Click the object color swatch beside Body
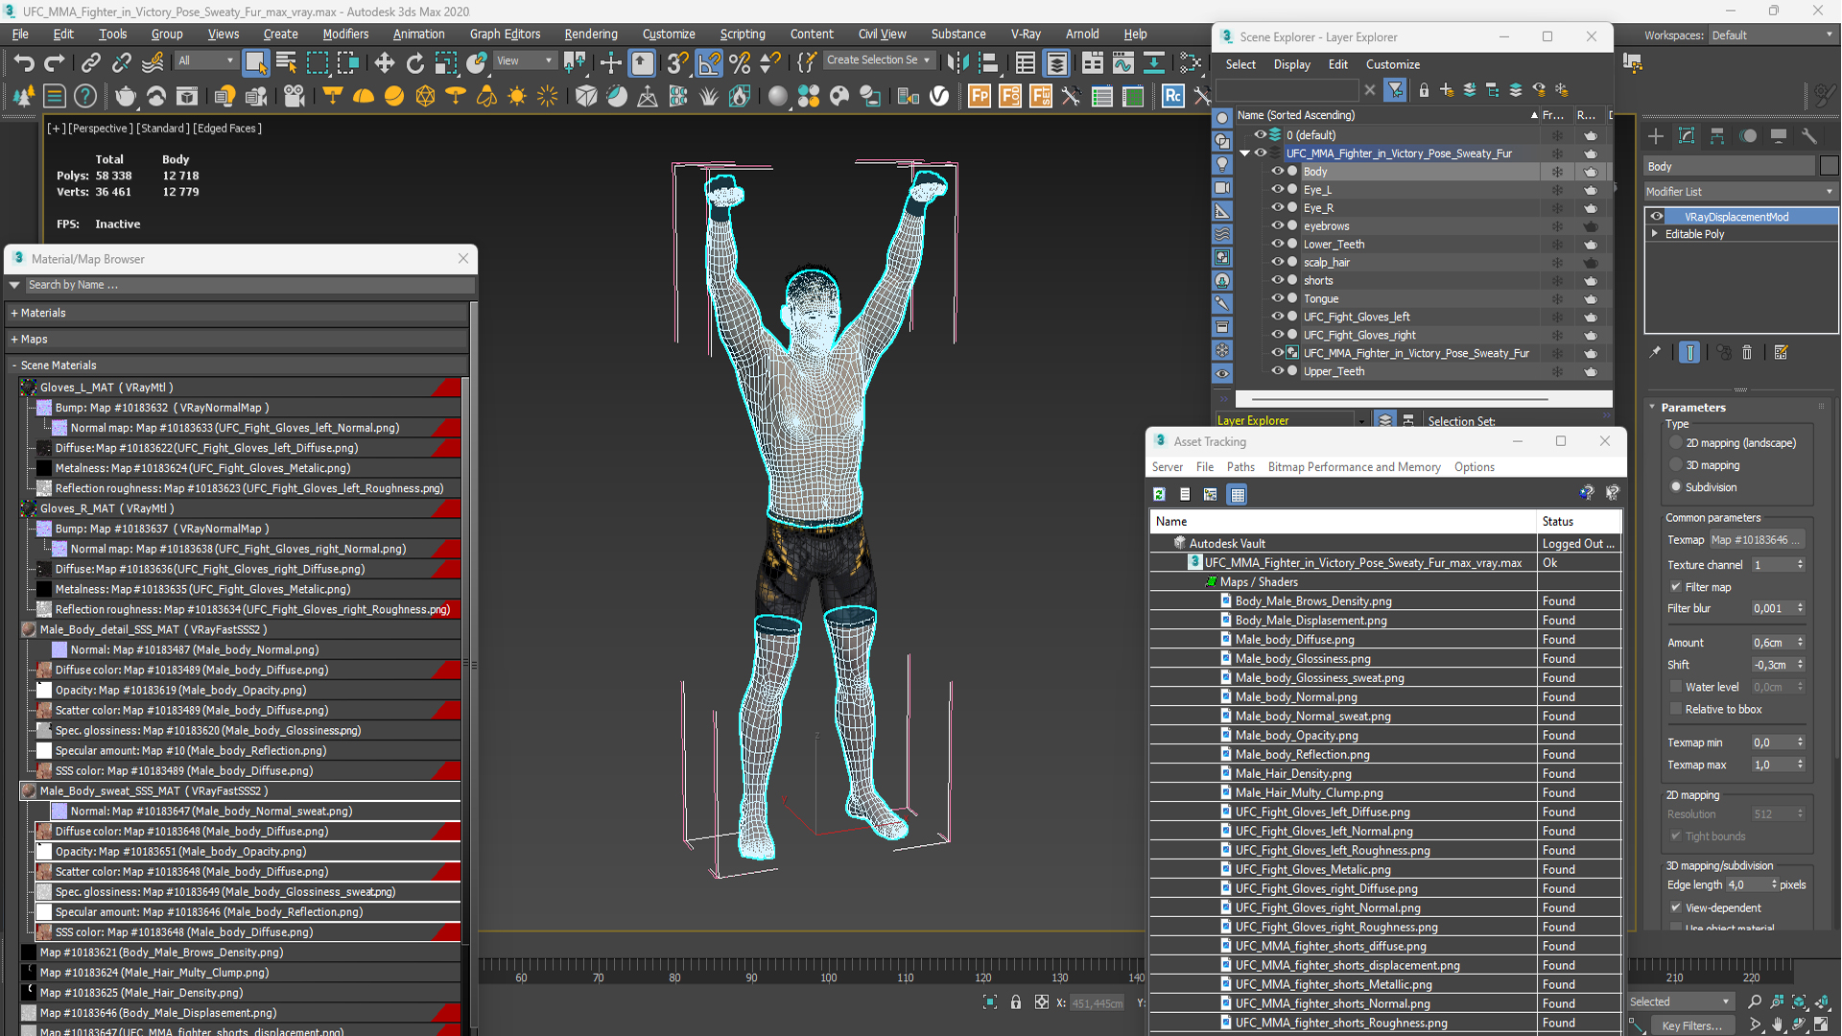This screenshot has width=1842, height=1036. coord(1829,166)
